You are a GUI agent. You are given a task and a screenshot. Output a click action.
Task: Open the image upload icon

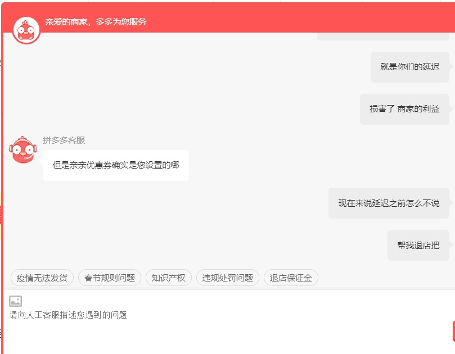pos(15,301)
